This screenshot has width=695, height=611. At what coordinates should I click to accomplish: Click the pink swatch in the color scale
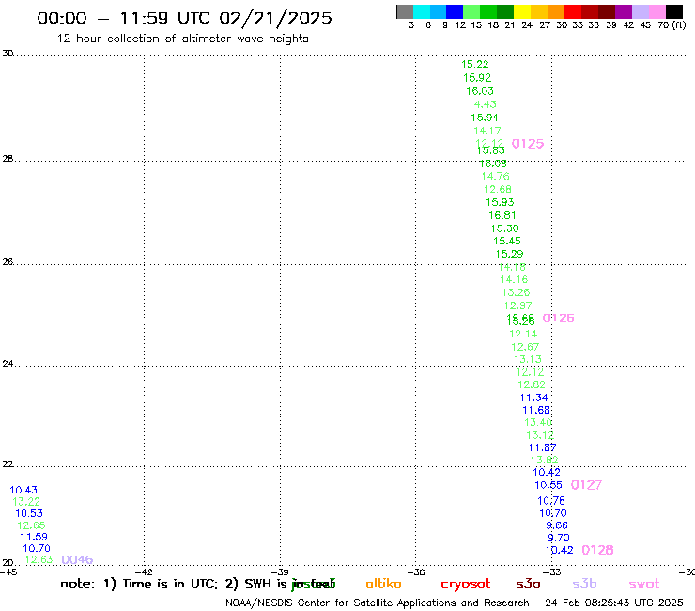656,11
